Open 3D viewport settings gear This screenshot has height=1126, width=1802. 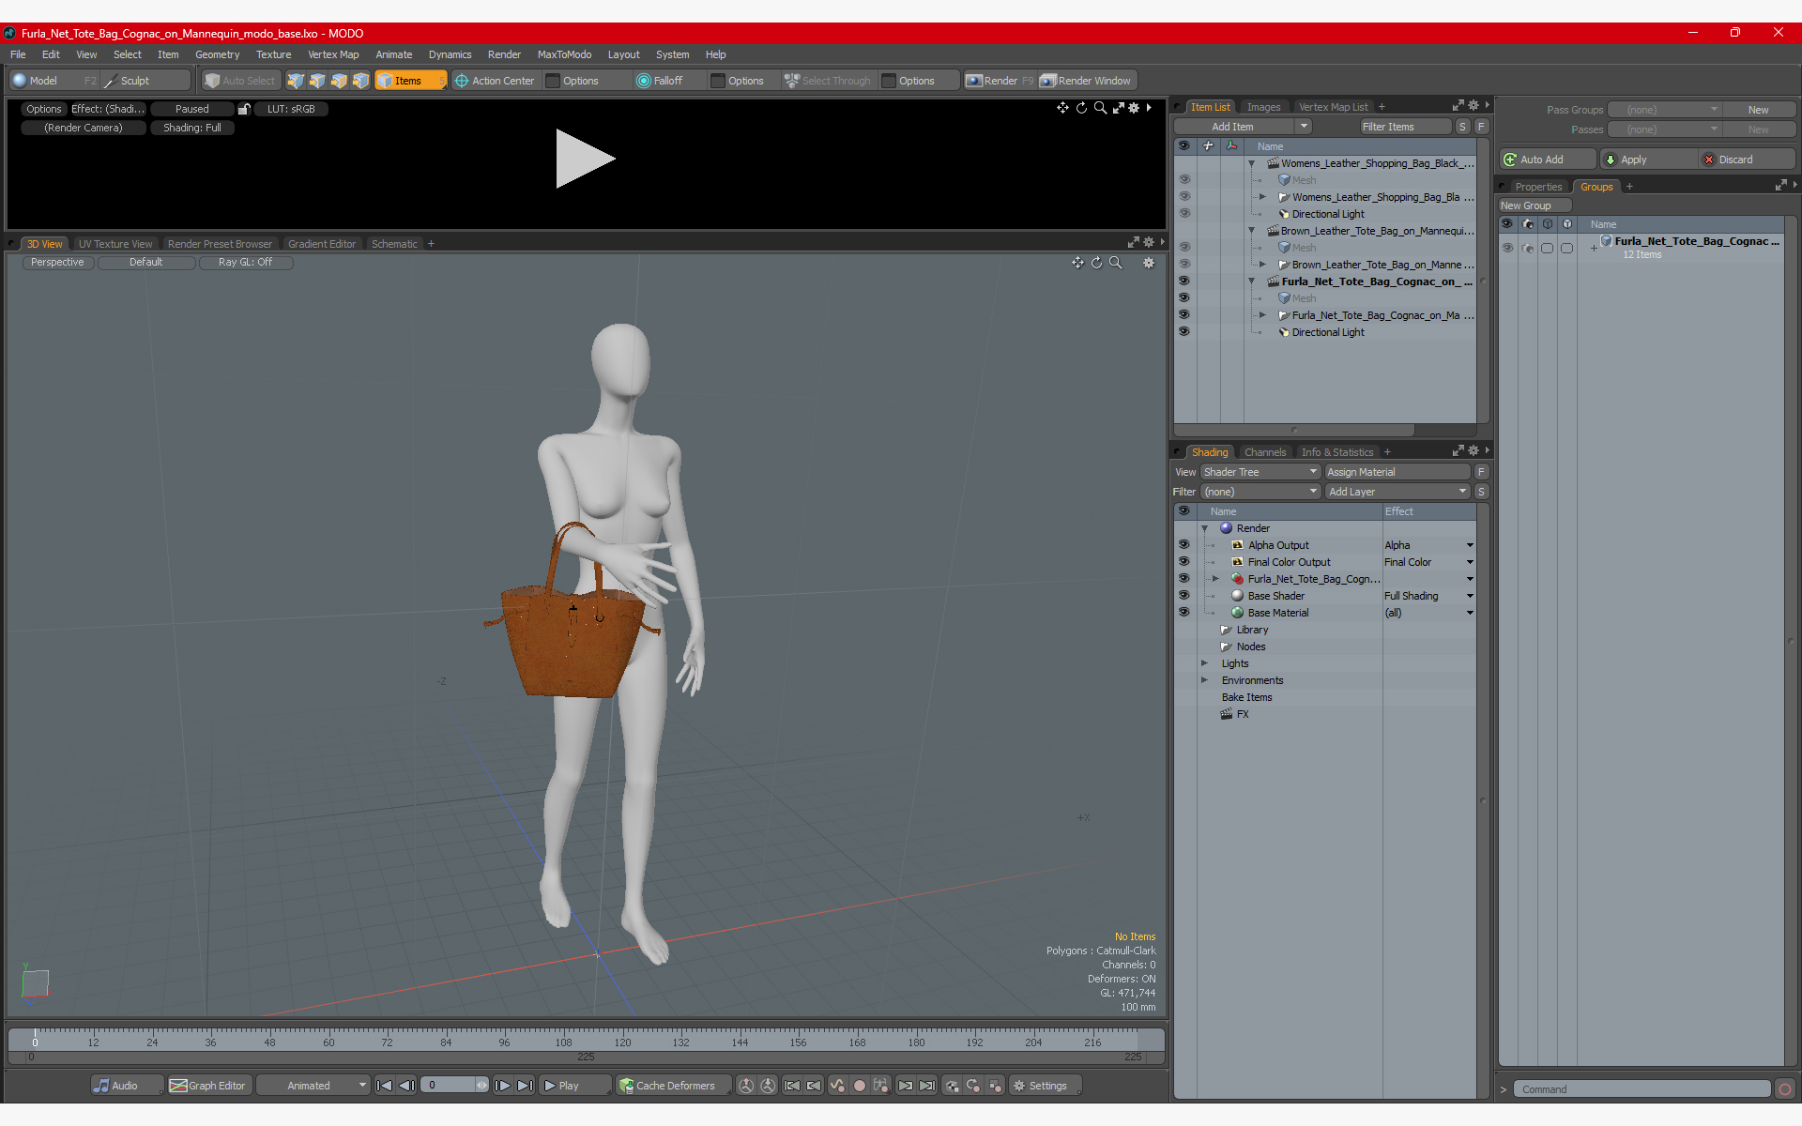coord(1149,263)
